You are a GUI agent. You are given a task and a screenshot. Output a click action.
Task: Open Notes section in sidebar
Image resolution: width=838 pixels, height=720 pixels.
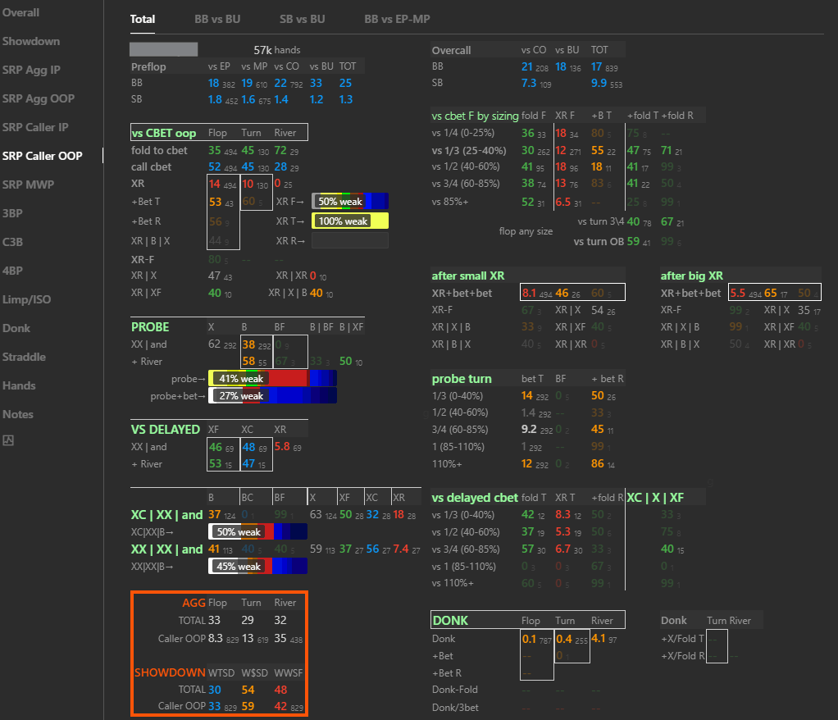tap(18, 414)
